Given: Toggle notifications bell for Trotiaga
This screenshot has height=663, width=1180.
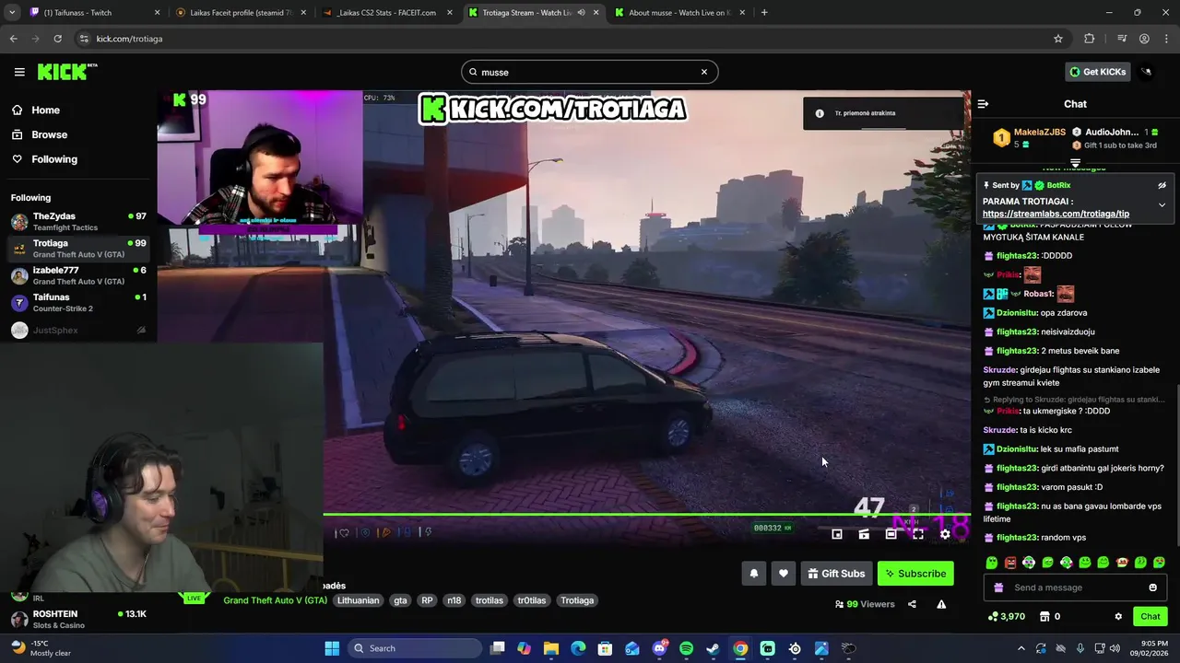Looking at the screenshot, I should click(754, 574).
